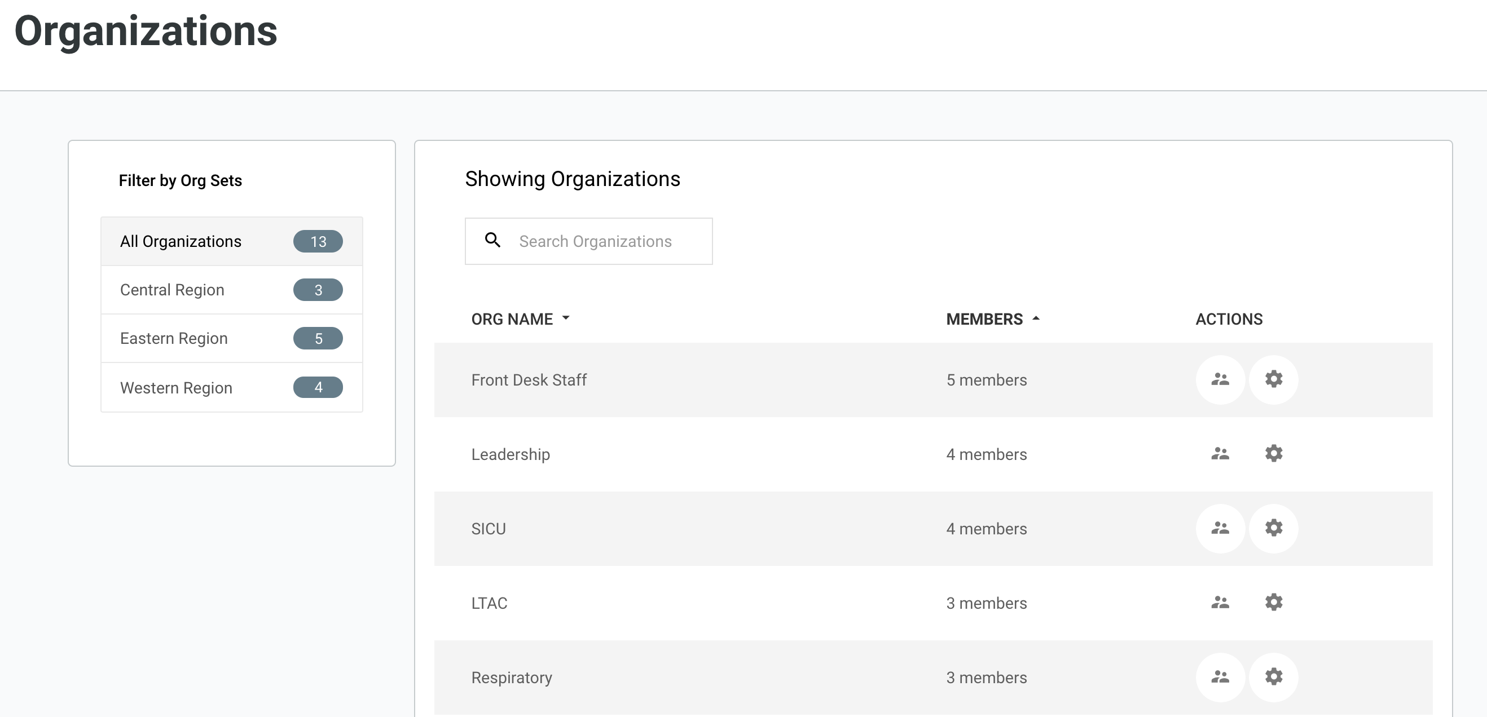This screenshot has height=717, width=1487.
Task: Open members of Front Desk Staff
Action: (x=1220, y=379)
